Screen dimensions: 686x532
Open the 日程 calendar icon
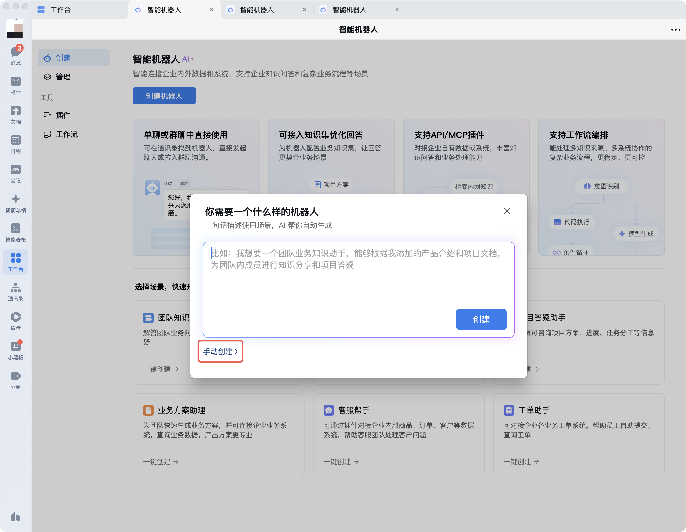click(x=15, y=140)
